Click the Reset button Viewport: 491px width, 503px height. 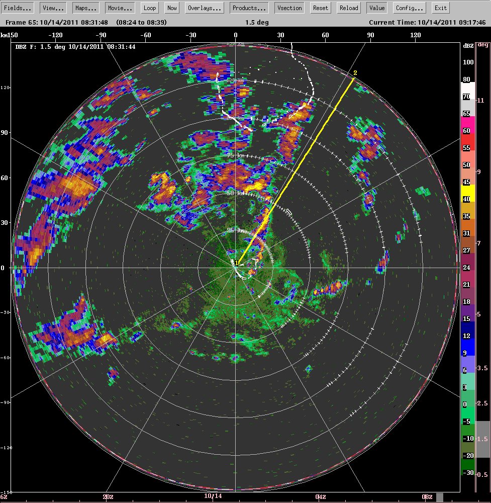coord(321,8)
